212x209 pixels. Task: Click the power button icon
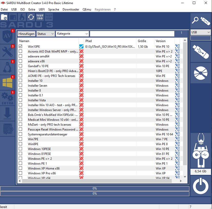point(201,186)
